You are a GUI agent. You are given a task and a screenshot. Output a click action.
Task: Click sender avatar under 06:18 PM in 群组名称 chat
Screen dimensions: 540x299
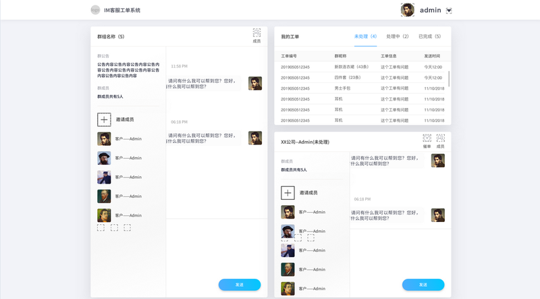(x=255, y=138)
